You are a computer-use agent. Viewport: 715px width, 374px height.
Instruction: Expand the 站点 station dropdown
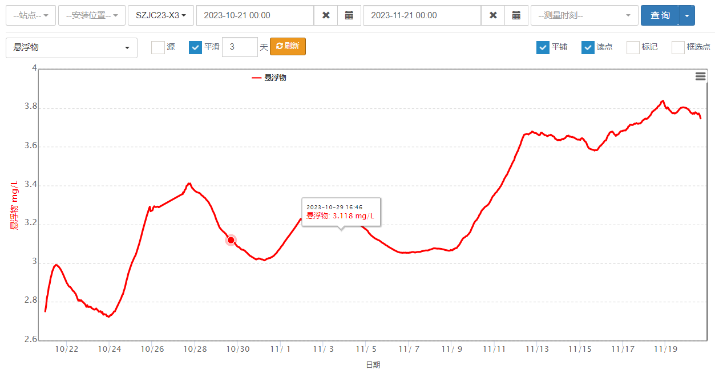click(31, 15)
